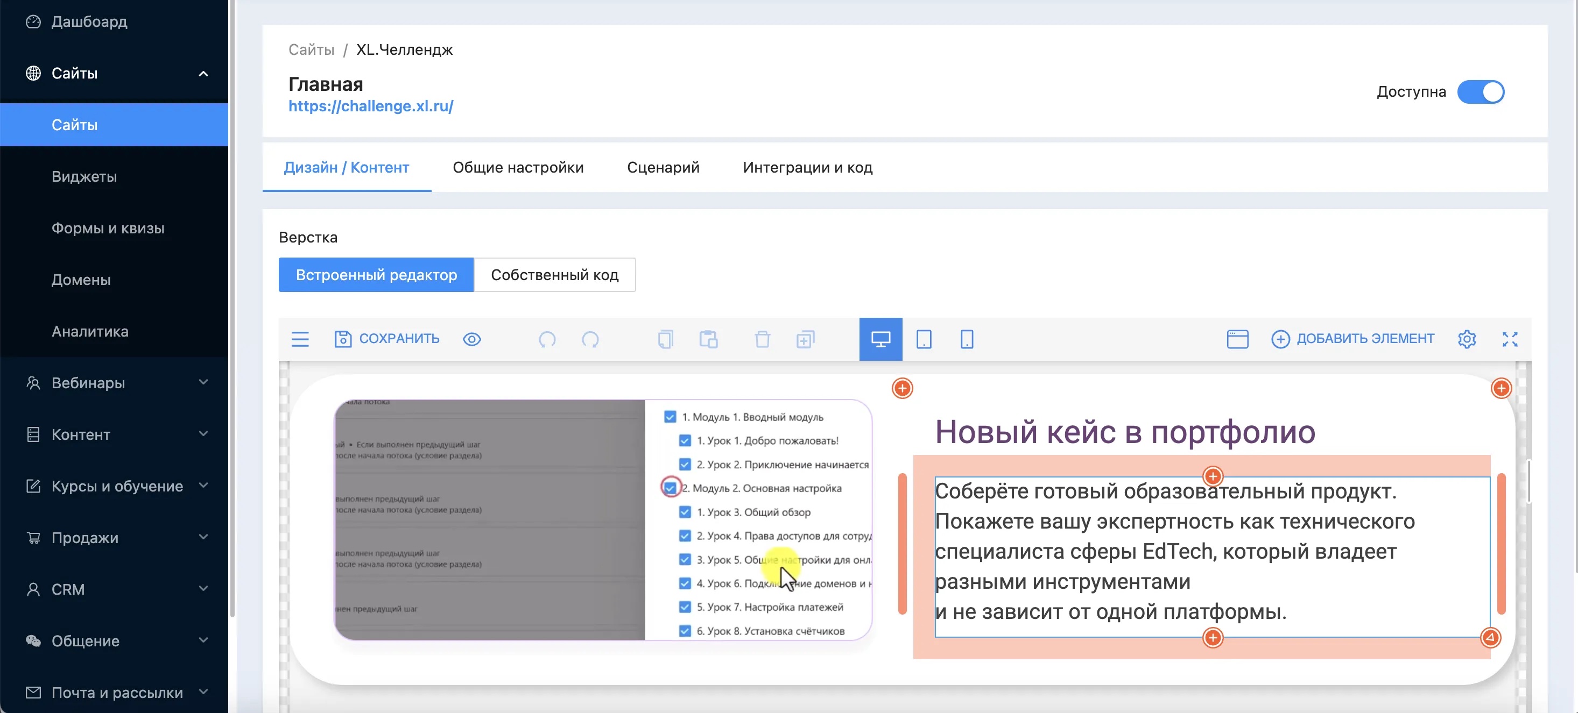Enter fullscreen editor mode

(1510, 338)
